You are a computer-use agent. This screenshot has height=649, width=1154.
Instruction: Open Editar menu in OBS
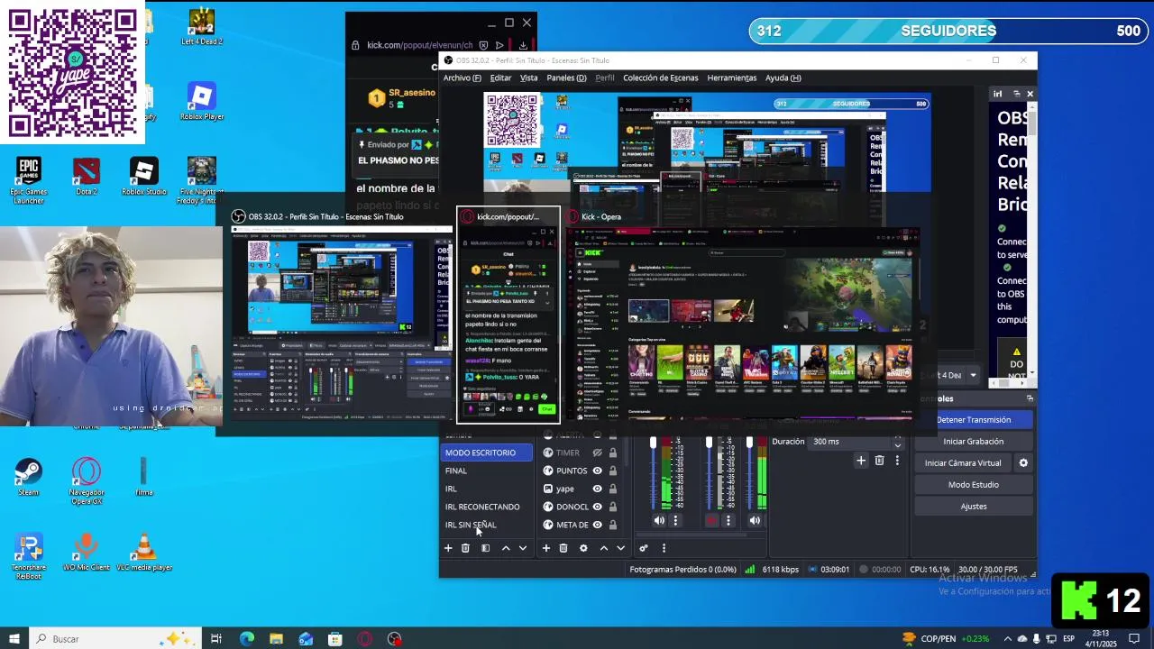coord(500,78)
